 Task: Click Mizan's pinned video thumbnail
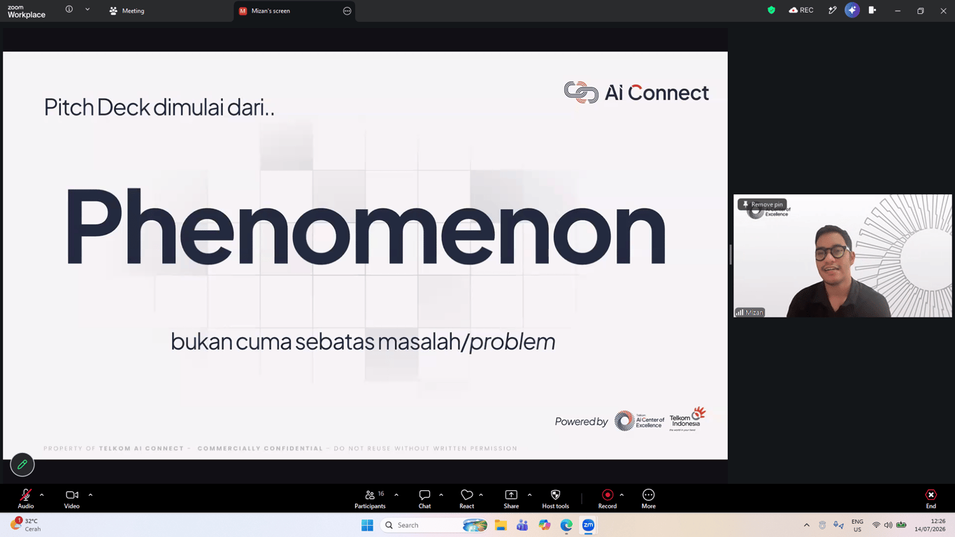842,256
